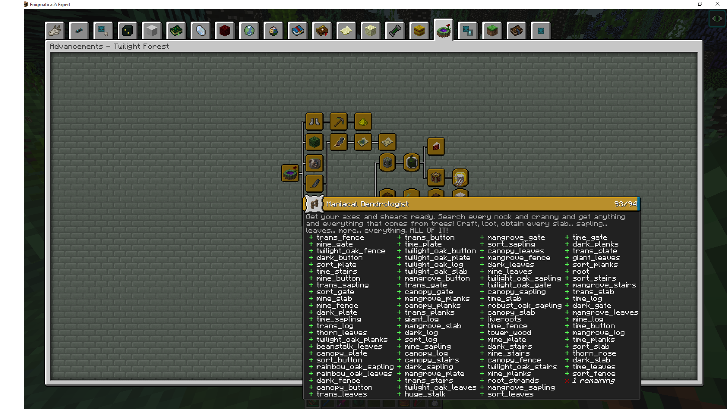The image size is (727, 409).
Task: Select the yellow paper map tab
Action: (x=346, y=31)
